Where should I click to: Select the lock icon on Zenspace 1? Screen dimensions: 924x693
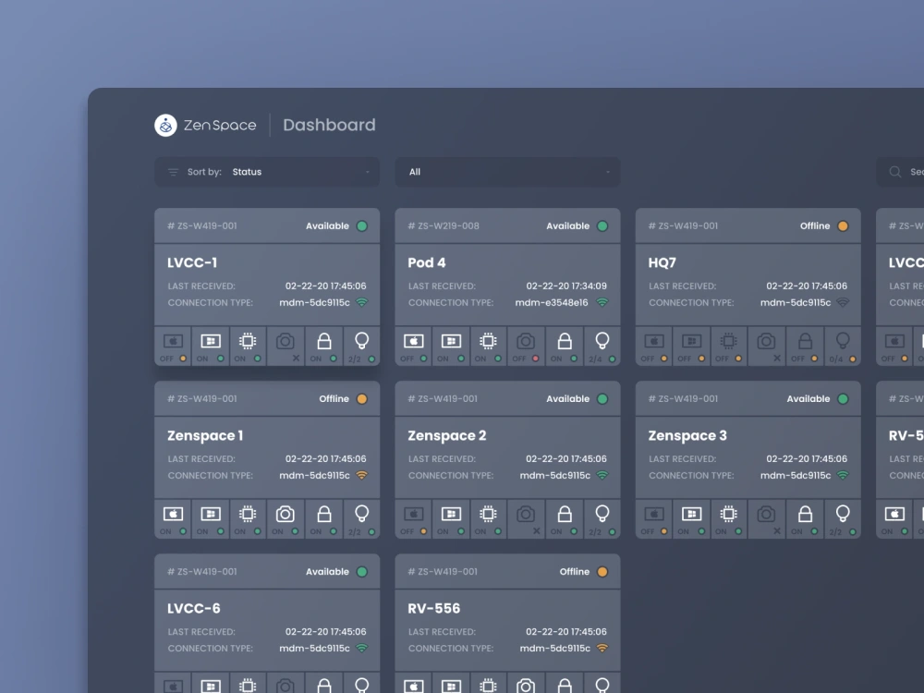pyautogui.click(x=323, y=513)
